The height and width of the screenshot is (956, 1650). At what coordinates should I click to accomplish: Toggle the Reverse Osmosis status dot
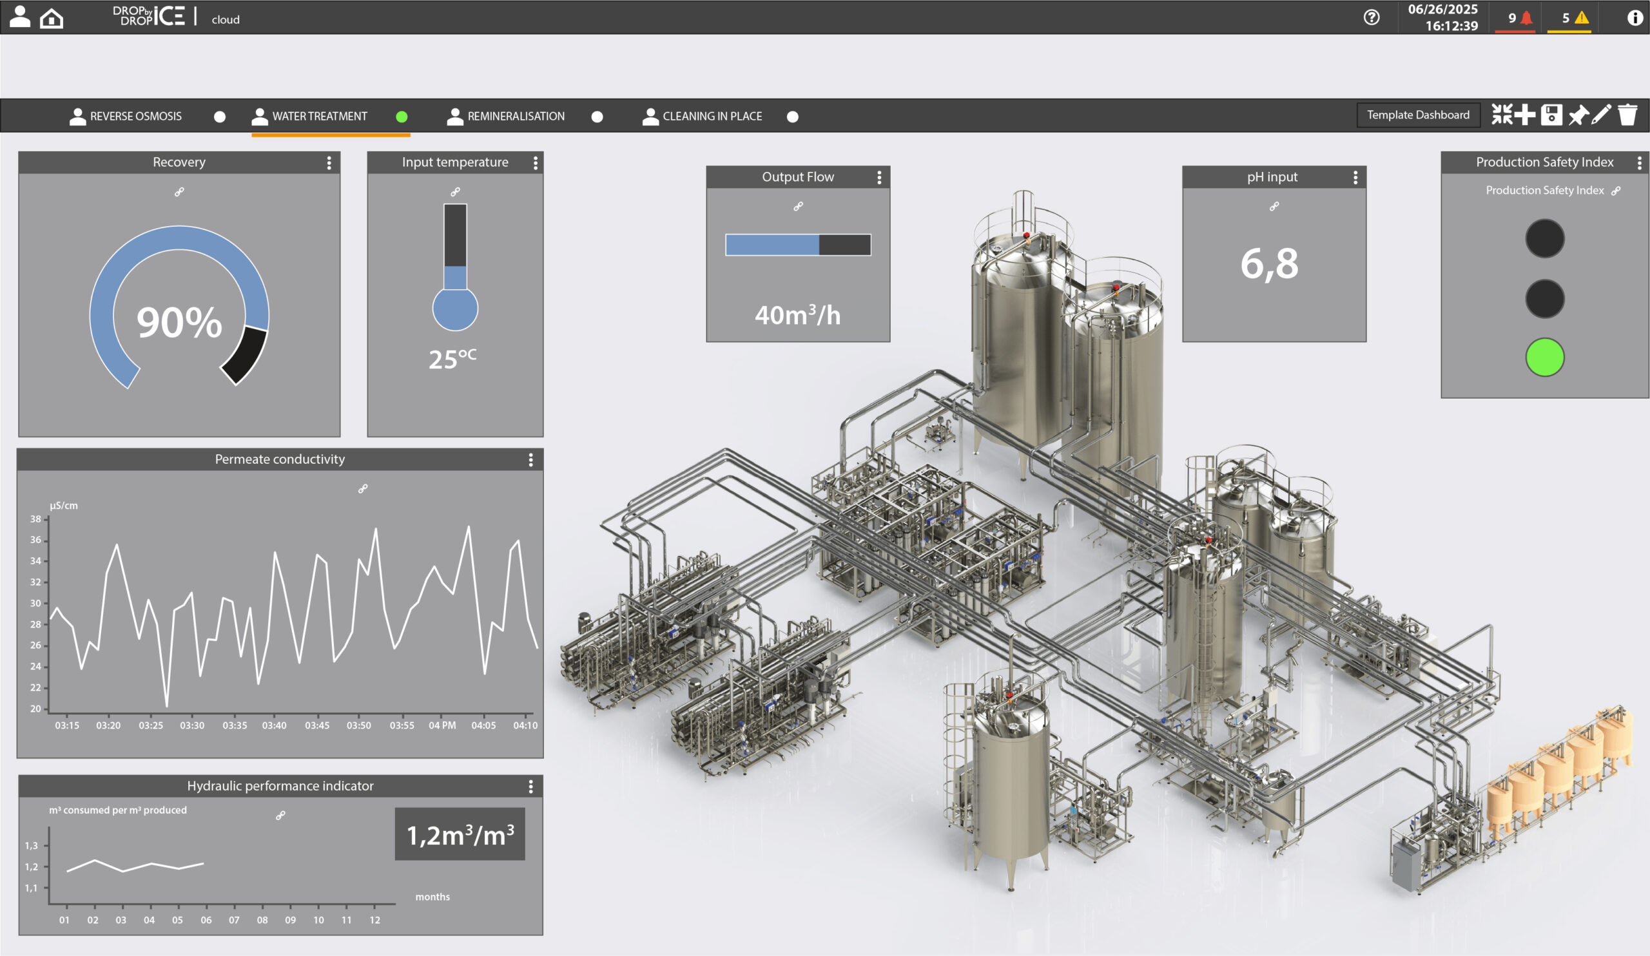[x=220, y=117]
